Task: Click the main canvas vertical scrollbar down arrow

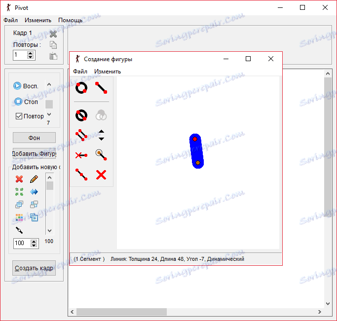Action: pos(328,304)
